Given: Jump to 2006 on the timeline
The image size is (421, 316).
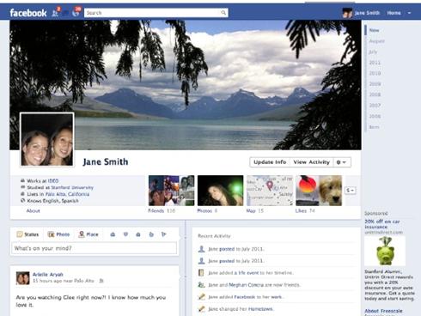Looking at the screenshot, I should tap(375, 116).
